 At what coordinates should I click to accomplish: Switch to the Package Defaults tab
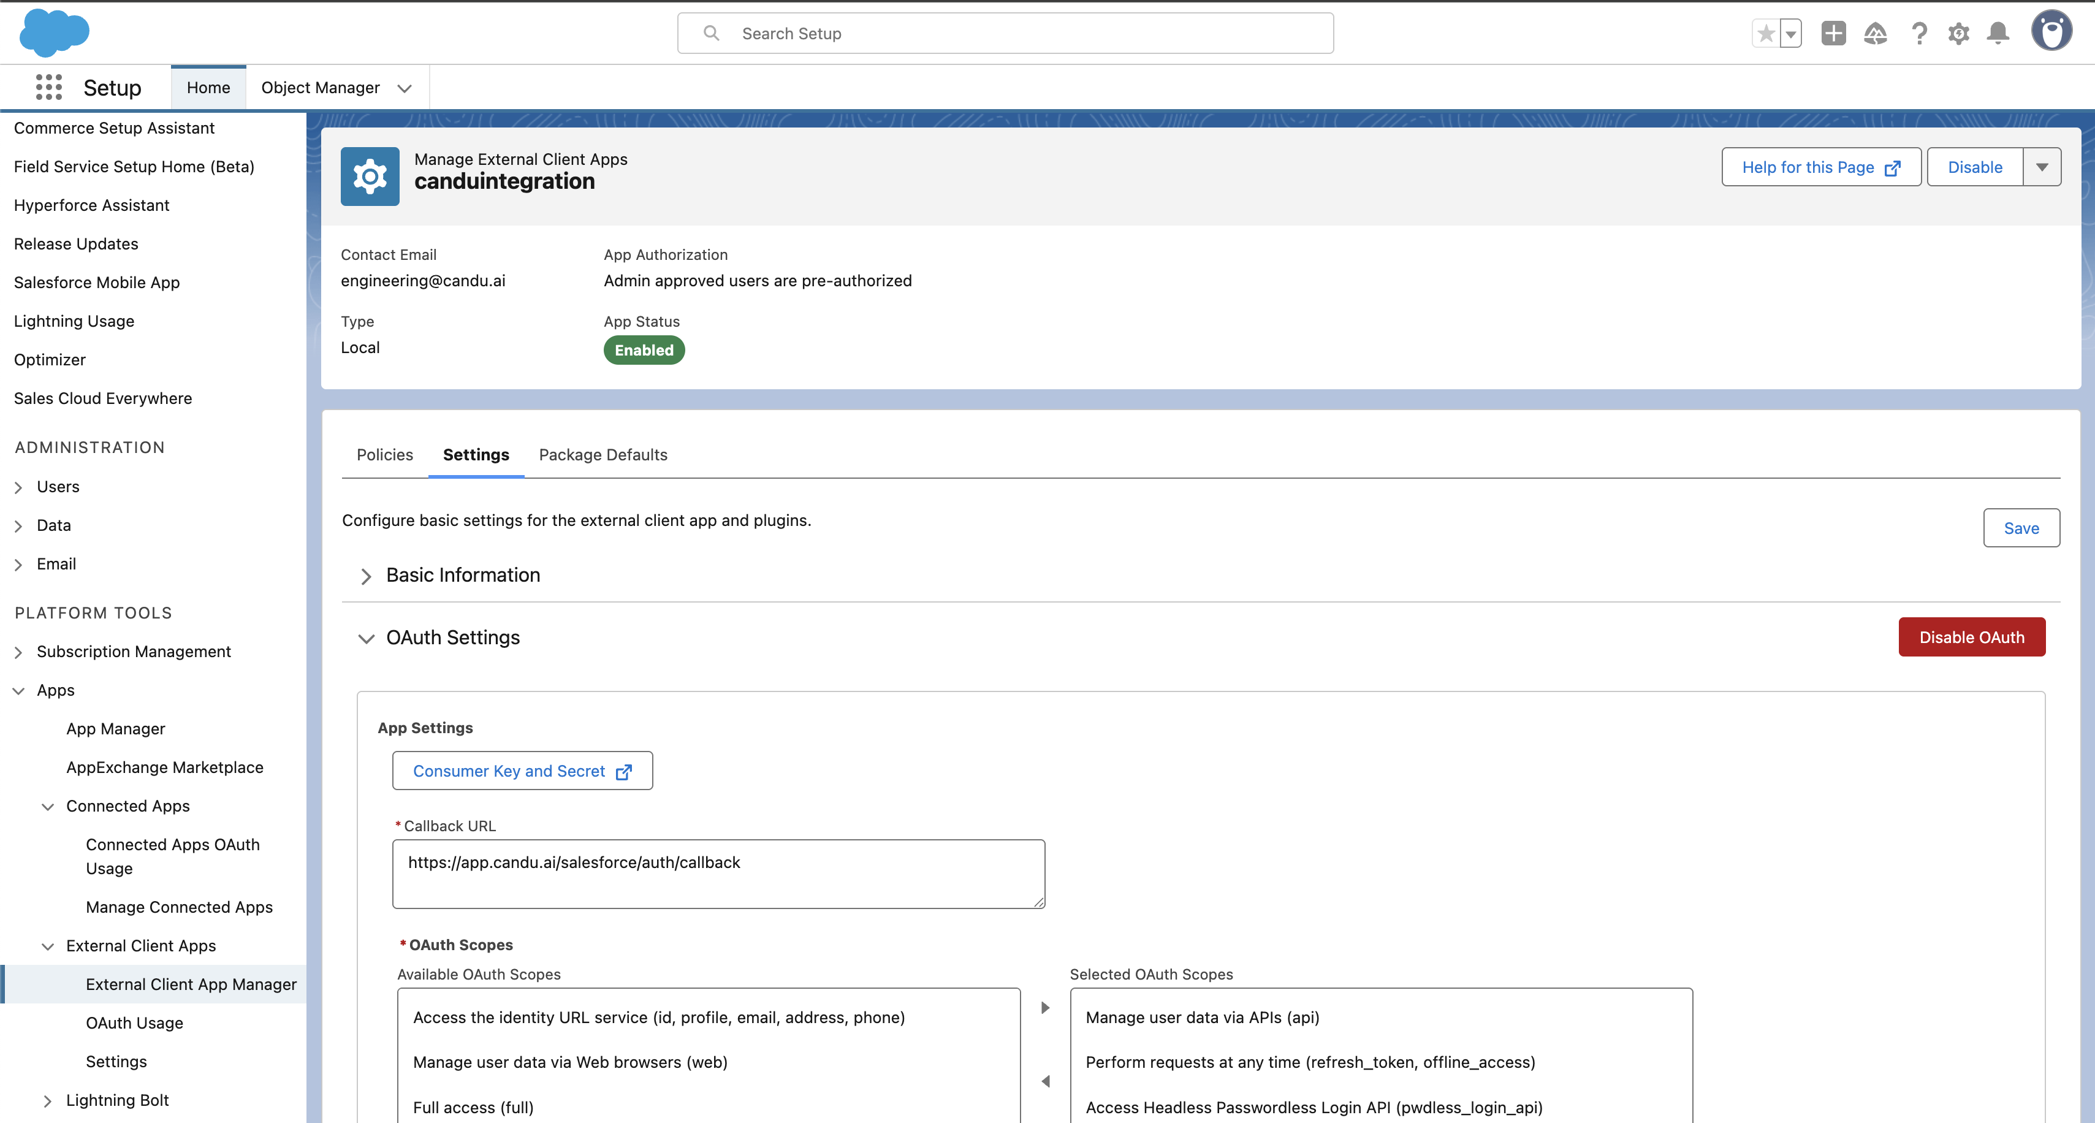coord(603,455)
